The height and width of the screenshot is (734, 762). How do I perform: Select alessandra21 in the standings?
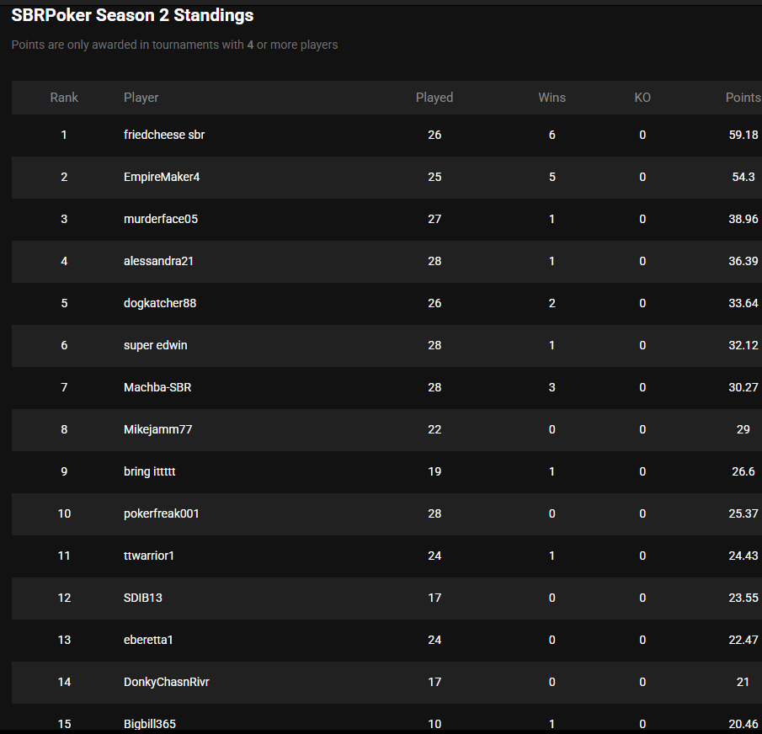coord(158,261)
